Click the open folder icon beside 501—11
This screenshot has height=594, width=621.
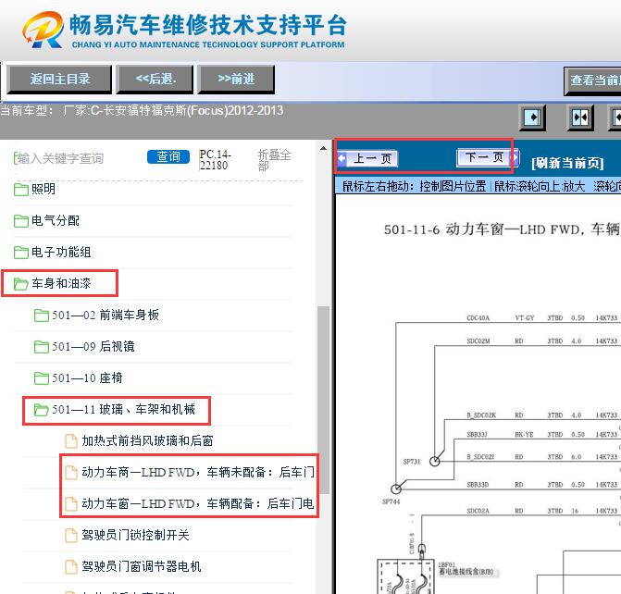(x=42, y=410)
